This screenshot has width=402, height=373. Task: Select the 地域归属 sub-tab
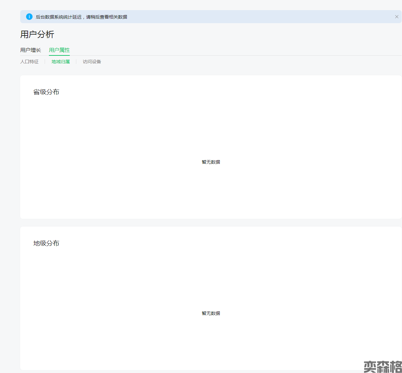pyautogui.click(x=61, y=62)
